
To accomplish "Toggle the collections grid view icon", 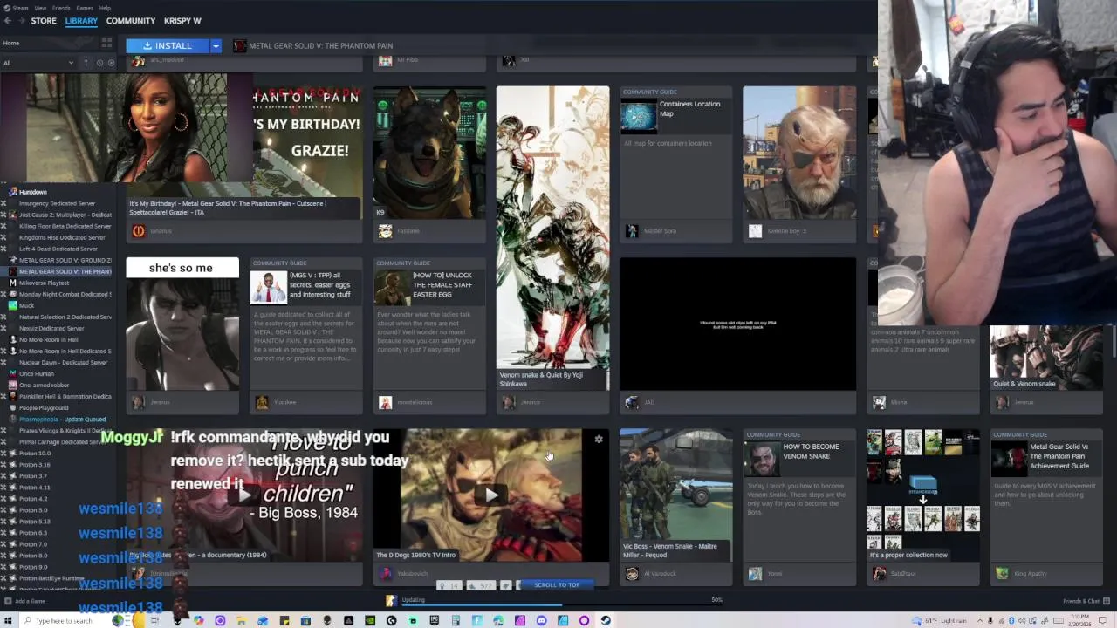I will (x=106, y=43).
